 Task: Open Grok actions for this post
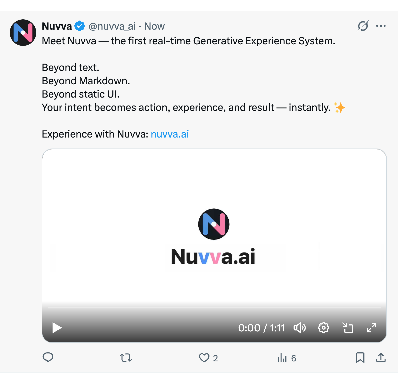[x=363, y=26]
